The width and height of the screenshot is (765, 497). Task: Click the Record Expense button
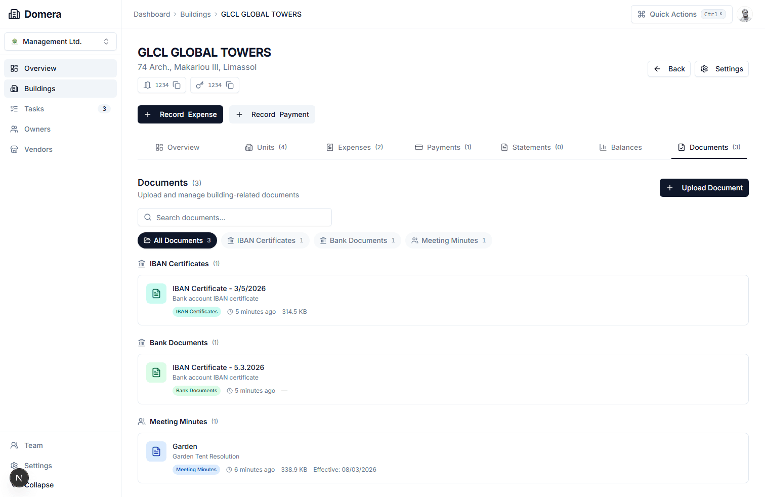[x=180, y=114]
